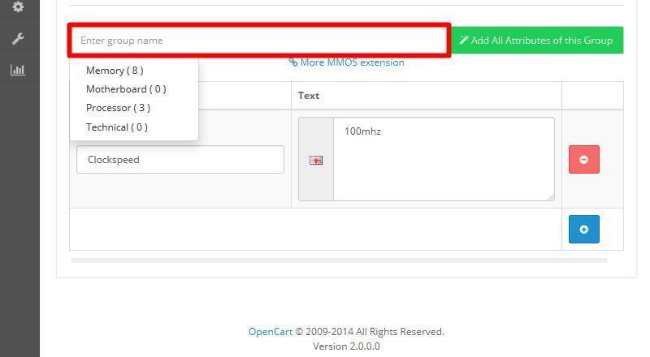Click the blue plus add attribute button
The image size is (650, 357).
pyautogui.click(x=583, y=229)
